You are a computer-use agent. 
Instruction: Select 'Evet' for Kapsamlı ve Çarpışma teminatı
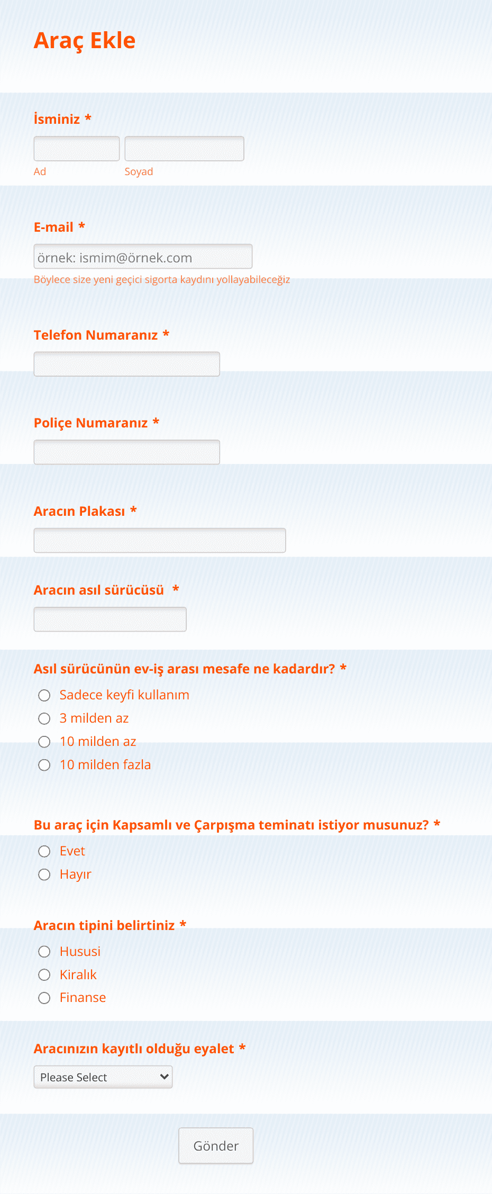tap(44, 851)
